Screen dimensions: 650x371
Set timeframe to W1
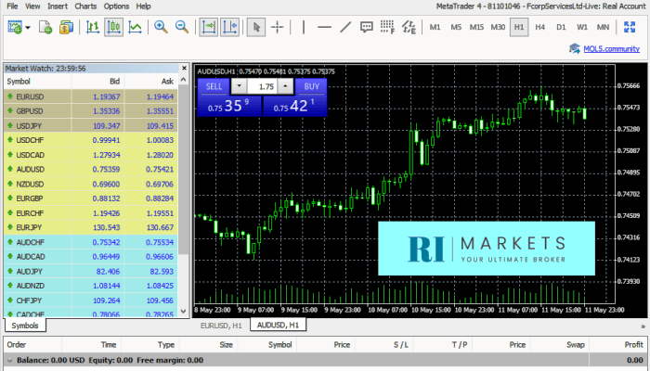point(582,27)
